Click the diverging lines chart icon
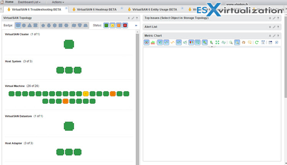 tap(185, 42)
